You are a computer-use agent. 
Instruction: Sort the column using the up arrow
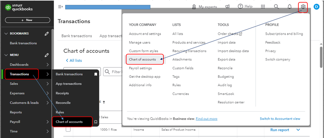104,102
